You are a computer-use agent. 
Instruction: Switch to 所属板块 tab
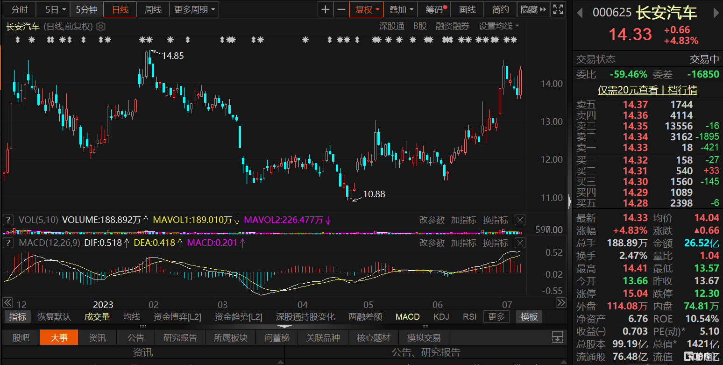(x=230, y=337)
